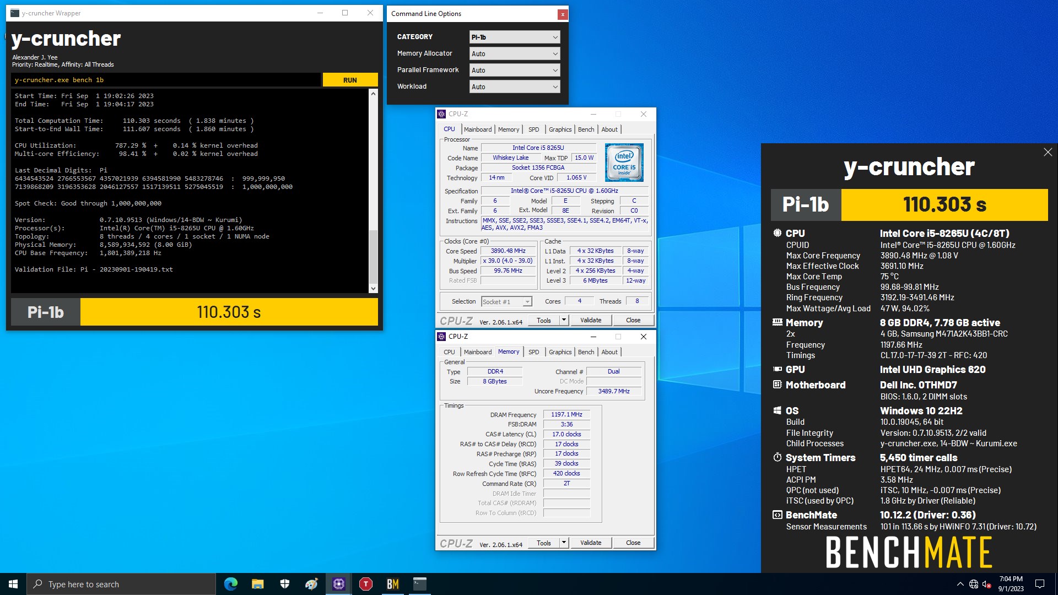The width and height of the screenshot is (1058, 595).
Task: Open Windows Security shield on taskbar
Action: pyautogui.click(x=284, y=584)
